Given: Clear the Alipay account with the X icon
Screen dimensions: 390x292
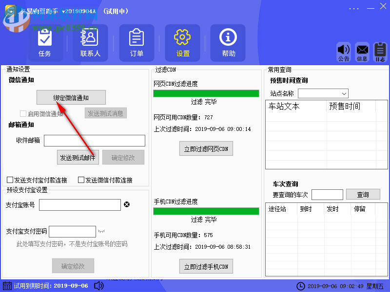Looking at the screenshot, I should pyautogui.click(x=127, y=204).
